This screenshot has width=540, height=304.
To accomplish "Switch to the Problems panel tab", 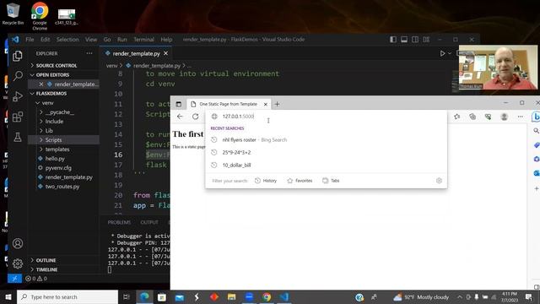I will (119, 222).
